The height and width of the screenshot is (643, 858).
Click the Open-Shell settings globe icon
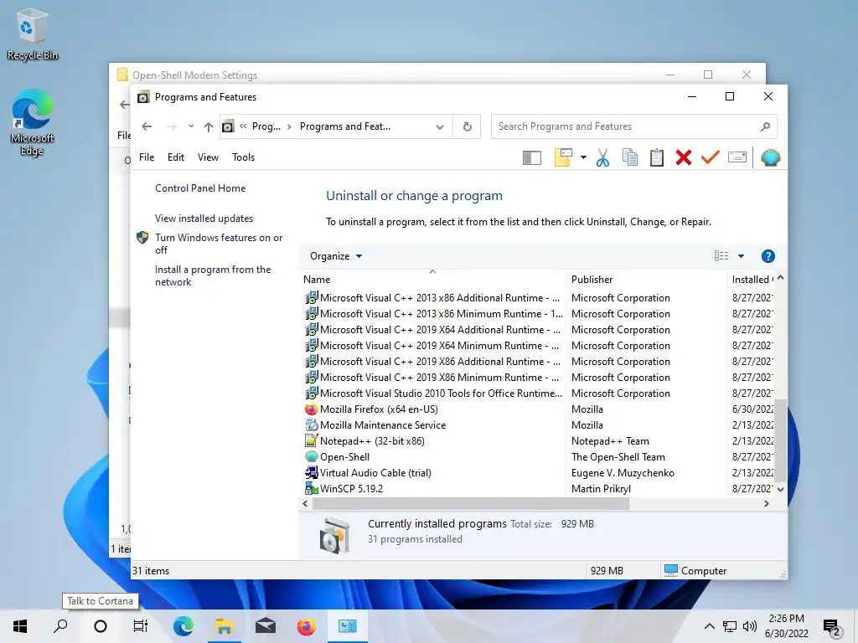tap(771, 158)
